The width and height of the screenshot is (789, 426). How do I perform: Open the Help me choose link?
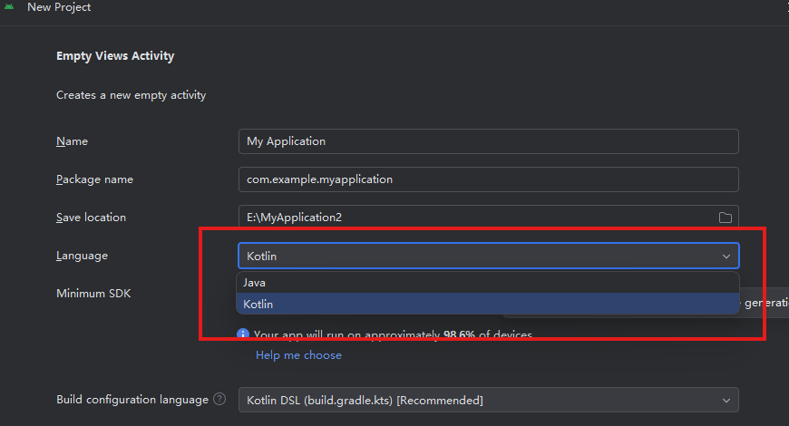[298, 355]
